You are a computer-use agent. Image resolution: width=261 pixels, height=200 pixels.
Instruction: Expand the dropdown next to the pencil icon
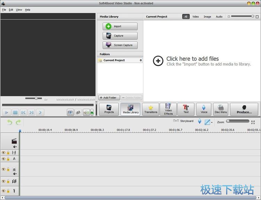click(x=212, y=122)
